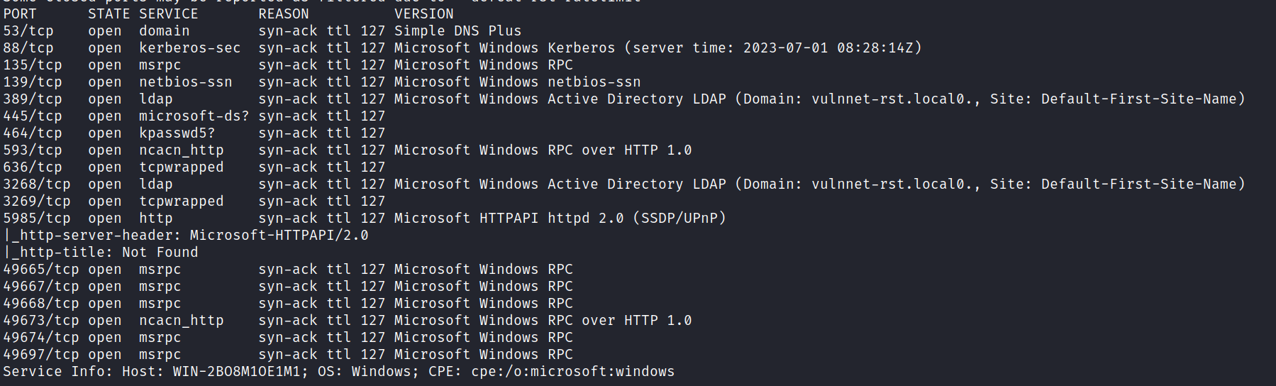Click the VERSION column header
This screenshot has height=386, width=1276.
point(424,14)
